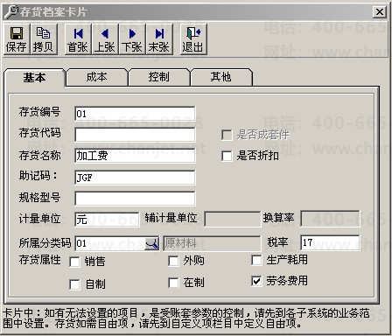Click the empty 存货代码 field
The image size is (392, 336).
point(135,135)
